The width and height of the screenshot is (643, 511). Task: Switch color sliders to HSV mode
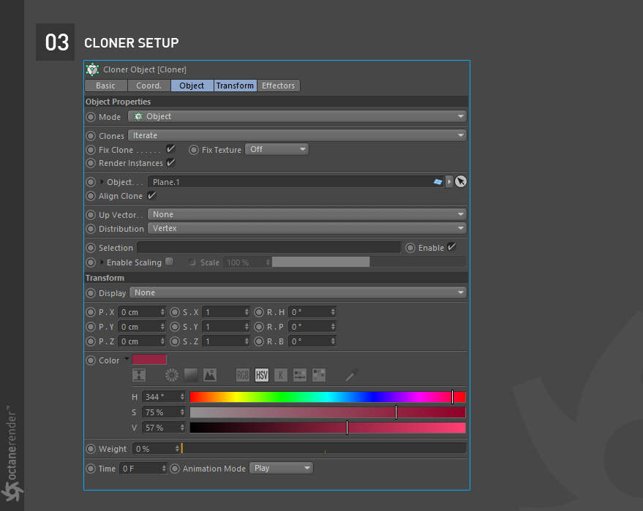coord(262,375)
